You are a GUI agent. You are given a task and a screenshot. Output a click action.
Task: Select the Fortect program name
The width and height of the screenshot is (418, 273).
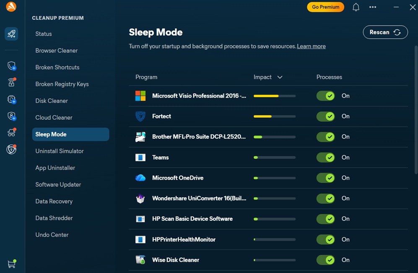tap(161, 116)
